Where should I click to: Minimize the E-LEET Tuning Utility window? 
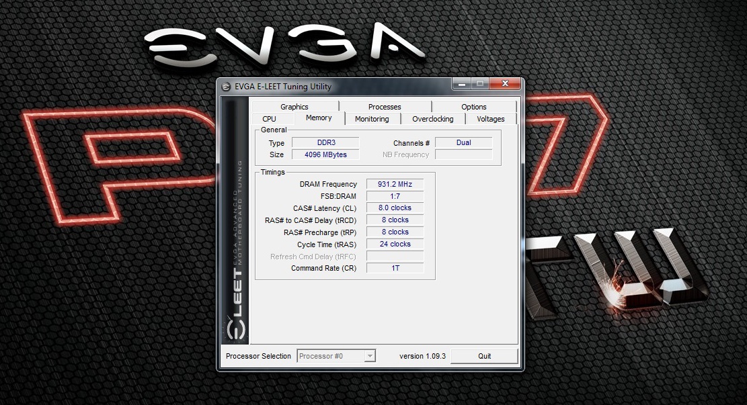(x=461, y=84)
